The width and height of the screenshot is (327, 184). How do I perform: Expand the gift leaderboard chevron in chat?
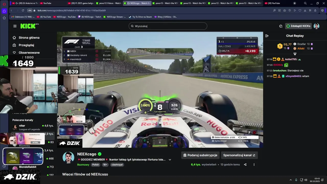(x=295, y=54)
